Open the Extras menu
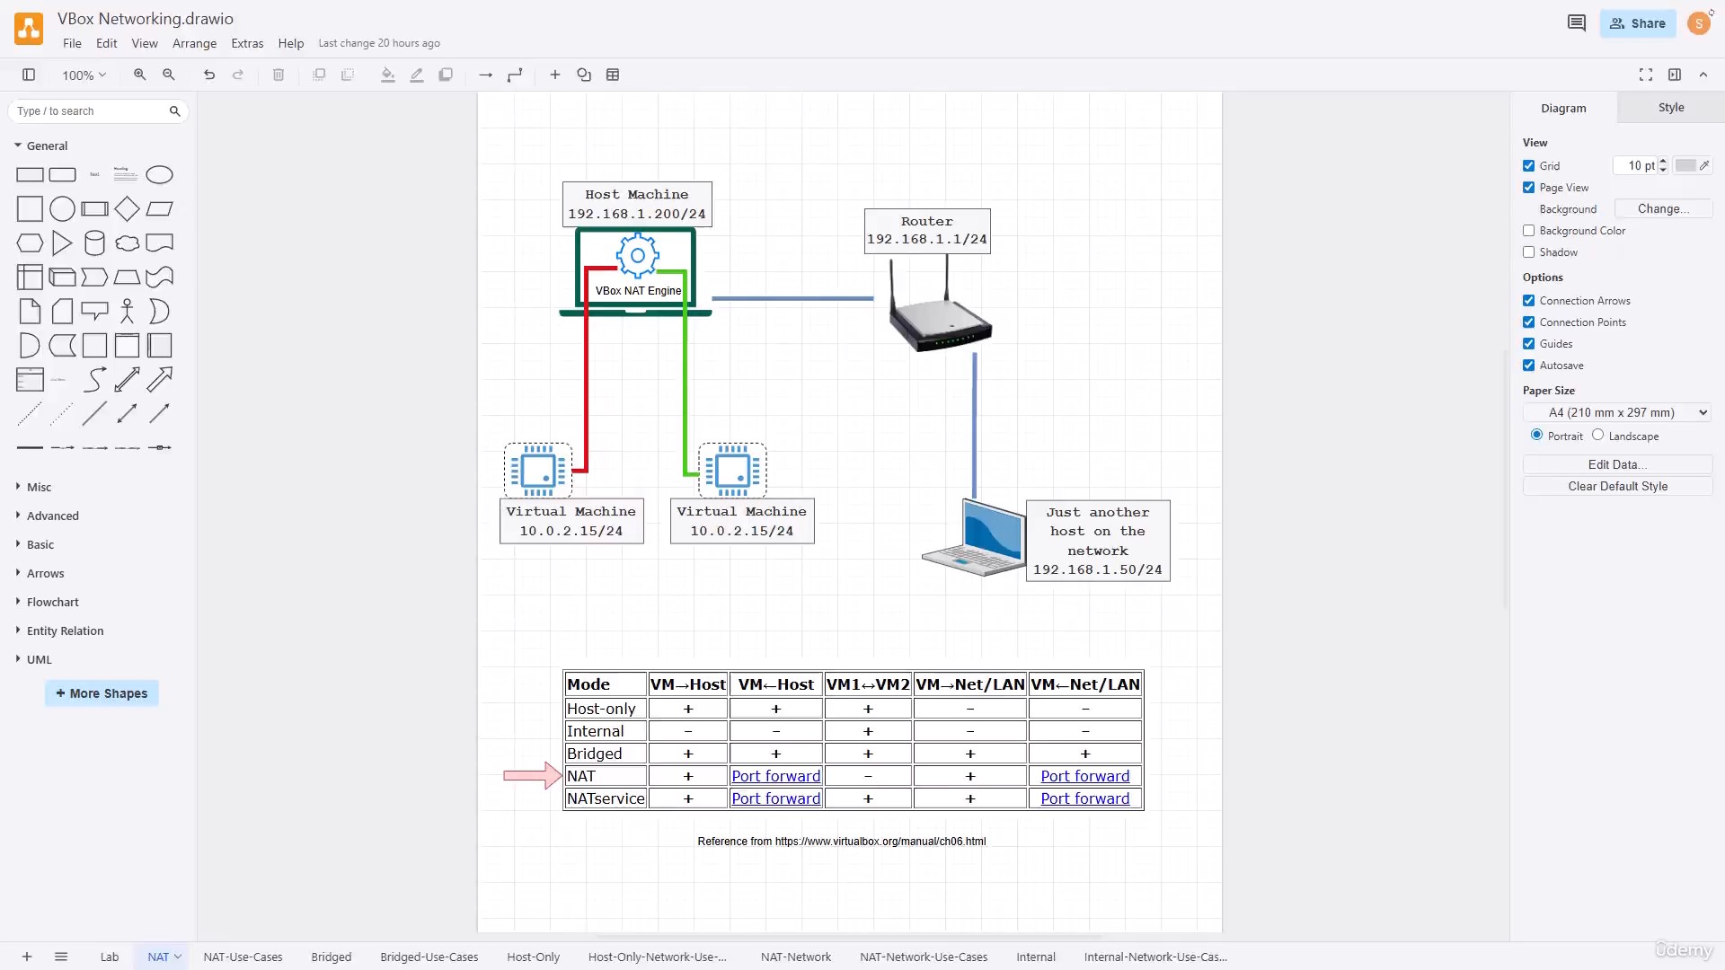The width and height of the screenshot is (1725, 970). (x=247, y=43)
